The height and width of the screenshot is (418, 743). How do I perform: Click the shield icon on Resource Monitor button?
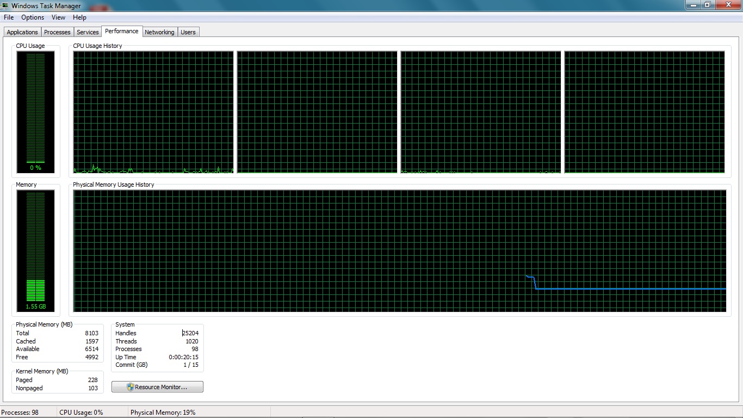[x=131, y=387]
